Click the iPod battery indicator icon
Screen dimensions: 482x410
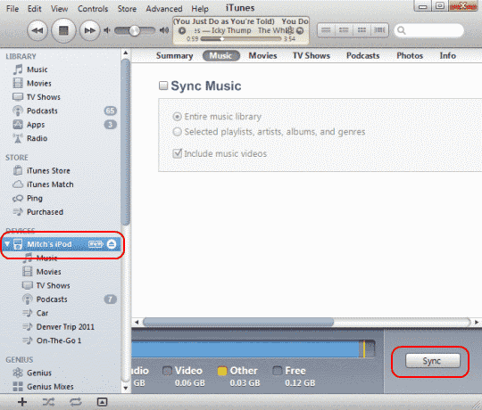[x=96, y=244]
